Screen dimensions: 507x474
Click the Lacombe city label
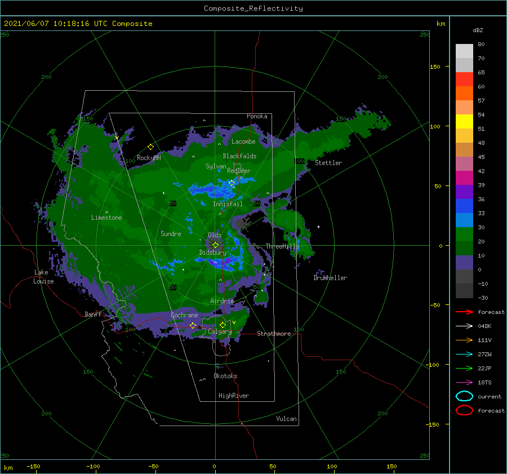point(243,141)
